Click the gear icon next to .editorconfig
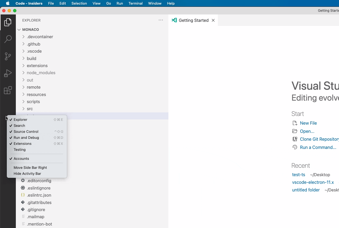 pyautogui.click(x=23, y=181)
